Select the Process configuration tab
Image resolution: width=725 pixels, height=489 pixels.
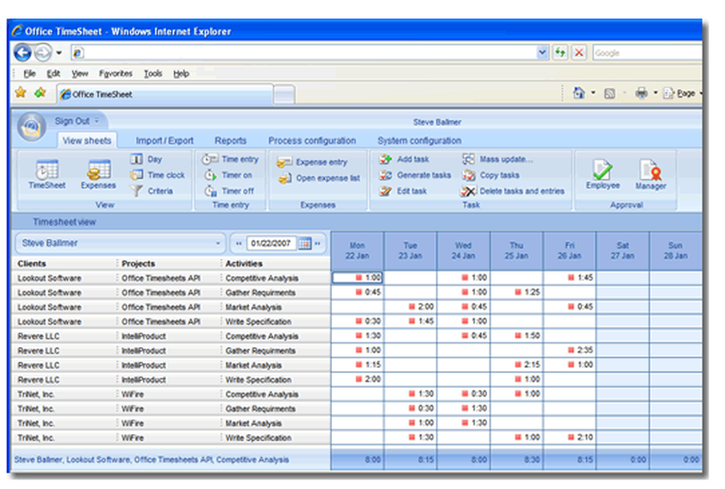312,141
